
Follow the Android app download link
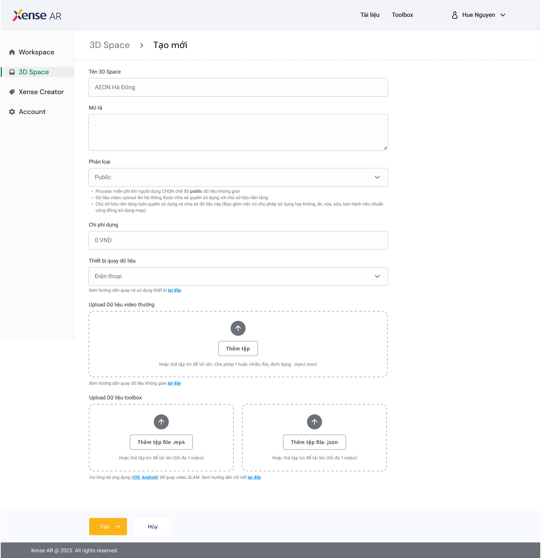(149, 477)
